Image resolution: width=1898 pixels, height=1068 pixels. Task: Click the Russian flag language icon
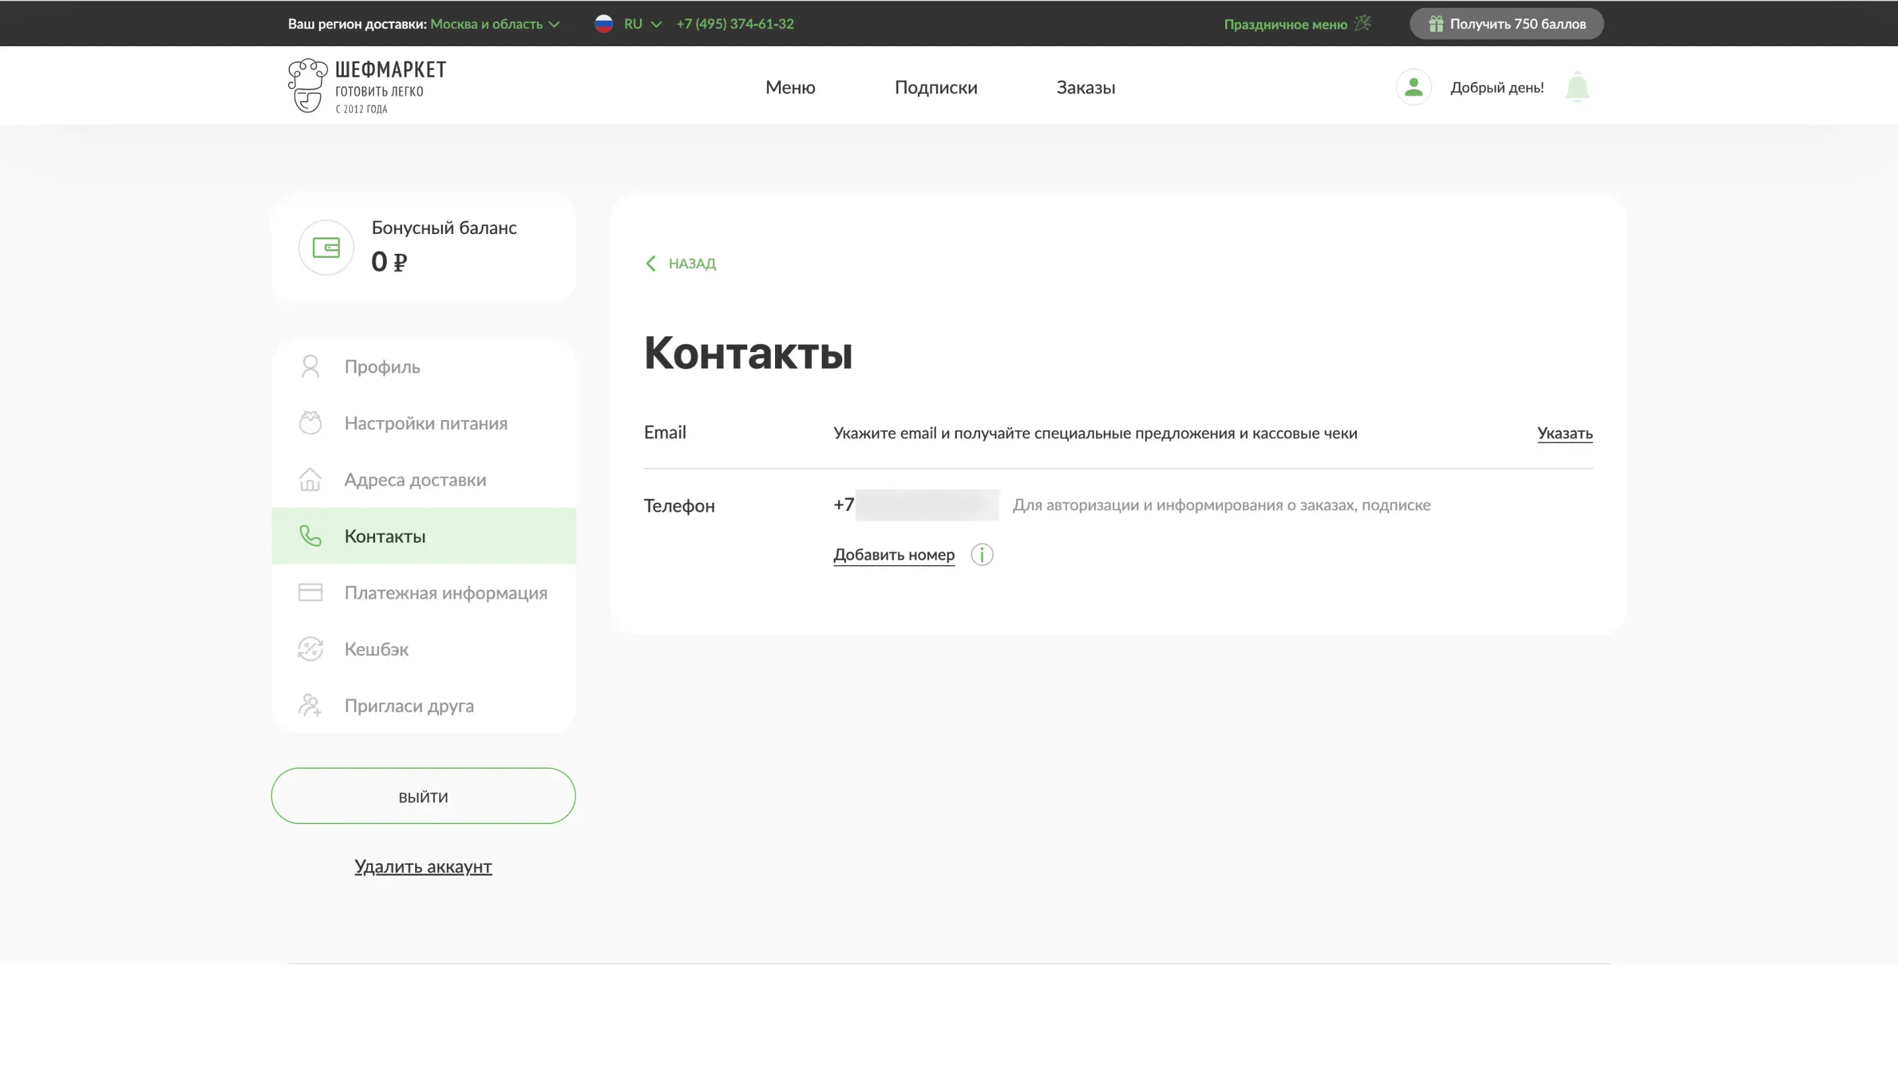point(604,24)
